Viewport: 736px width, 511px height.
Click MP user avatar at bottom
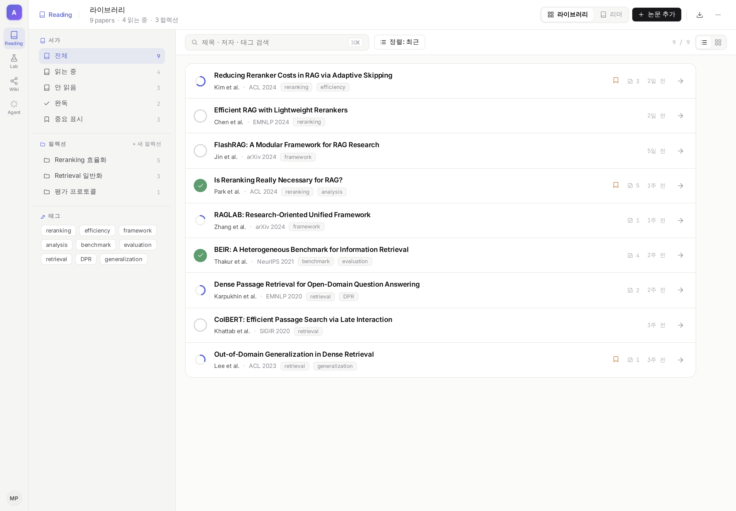14,498
